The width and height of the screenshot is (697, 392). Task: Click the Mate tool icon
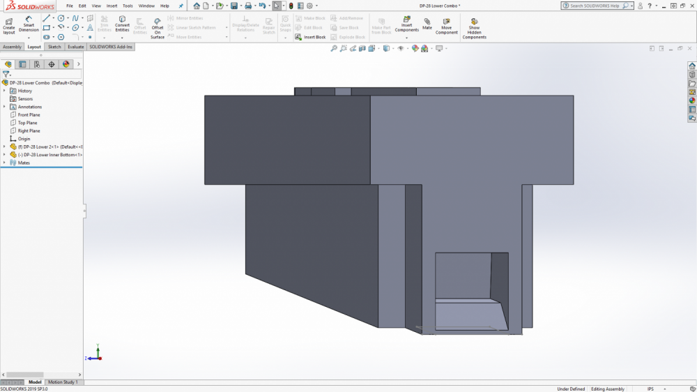[x=427, y=24]
